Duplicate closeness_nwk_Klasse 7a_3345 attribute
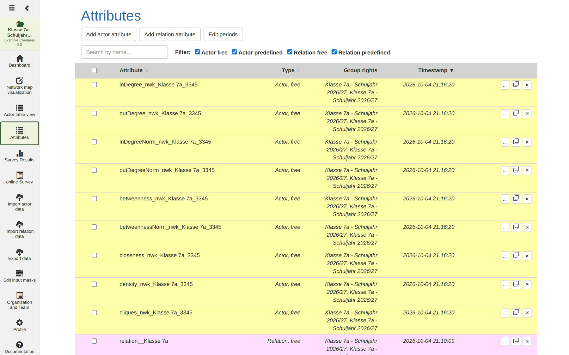 (516, 256)
